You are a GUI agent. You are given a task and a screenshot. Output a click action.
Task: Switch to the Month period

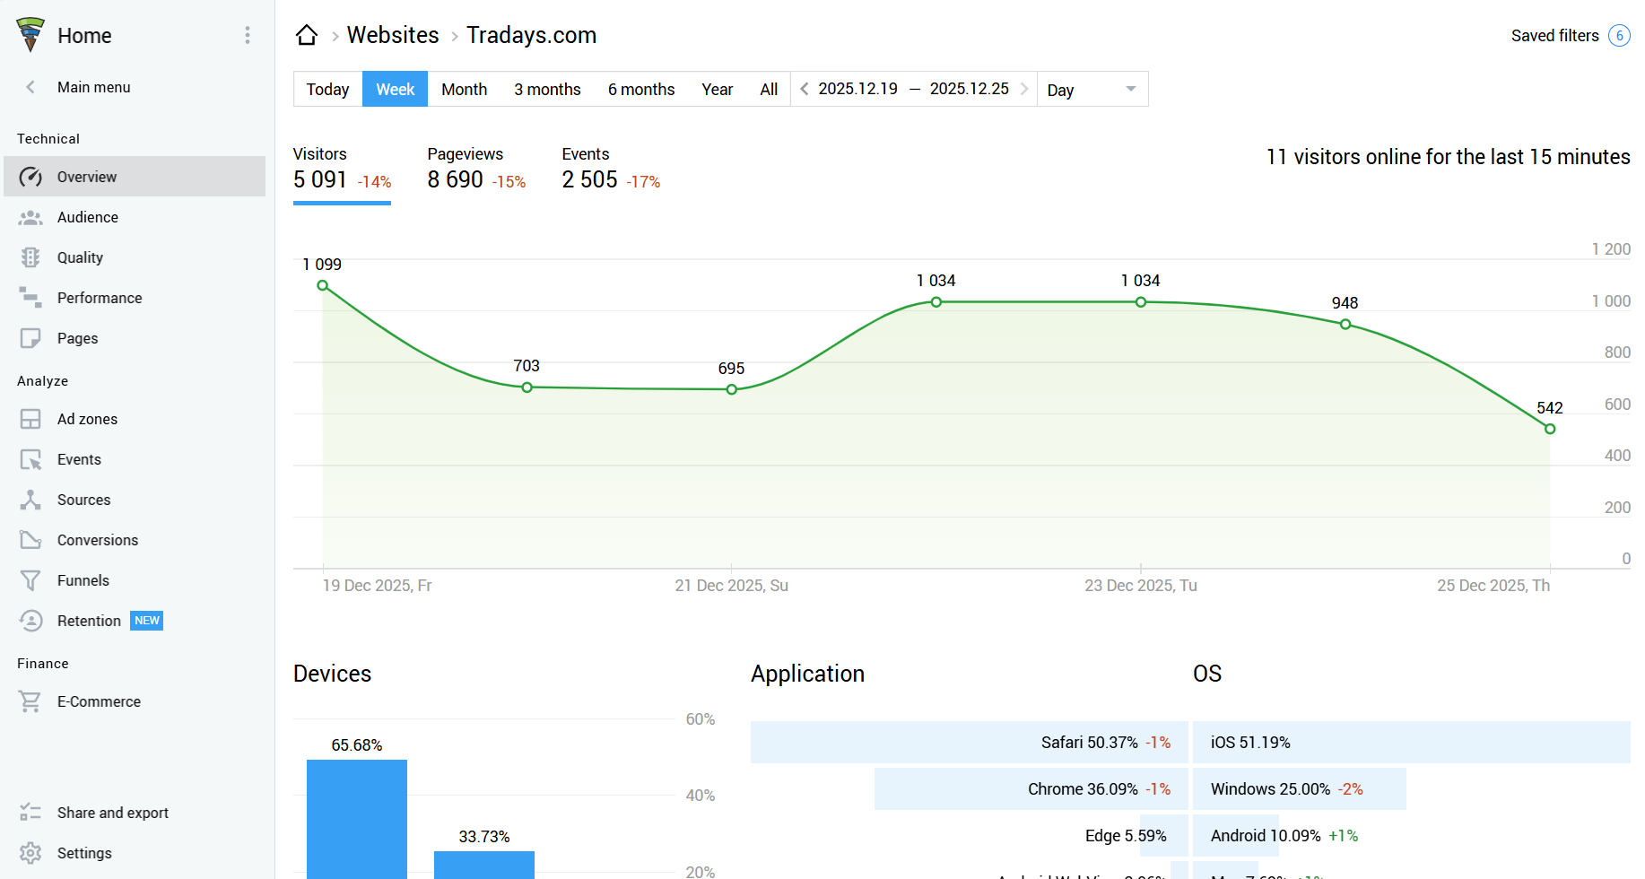click(x=464, y=89)
